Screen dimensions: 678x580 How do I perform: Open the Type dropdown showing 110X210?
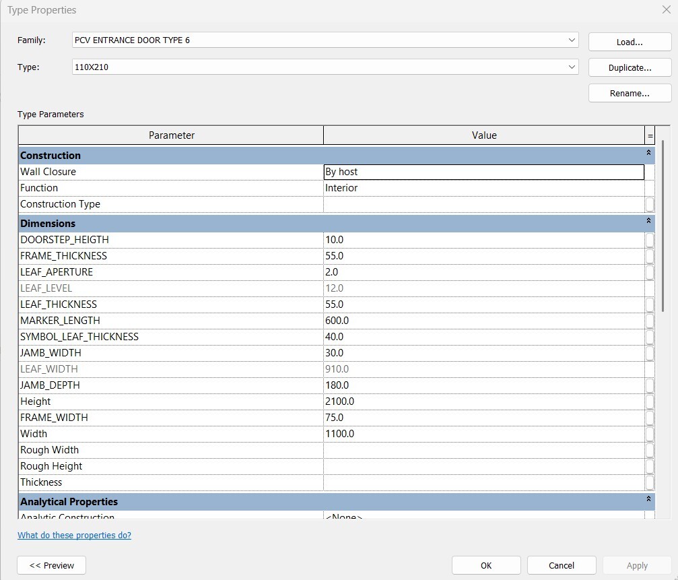[572, 67]
